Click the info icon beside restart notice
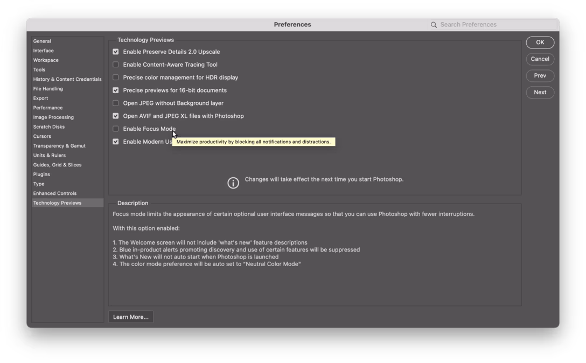The width and height of the screenshot is (586, 363). [233, 183]
